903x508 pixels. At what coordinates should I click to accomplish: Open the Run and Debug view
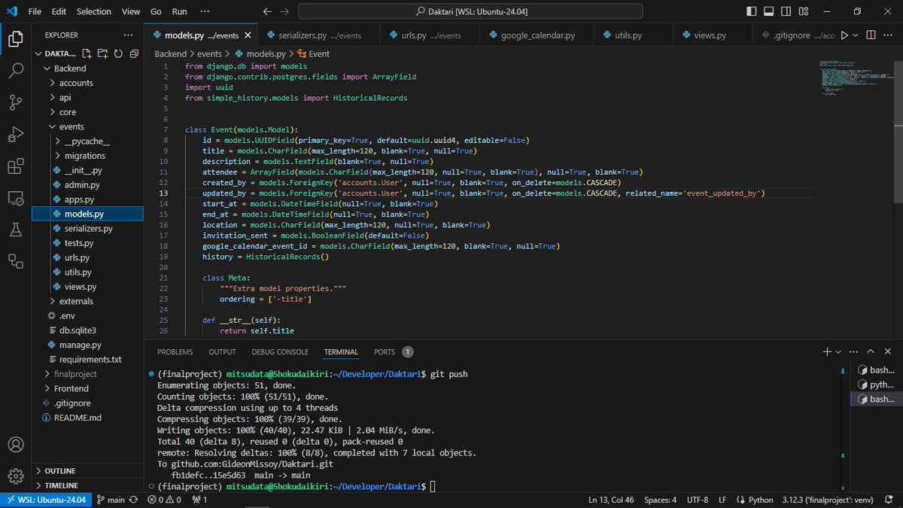[15, 135]
